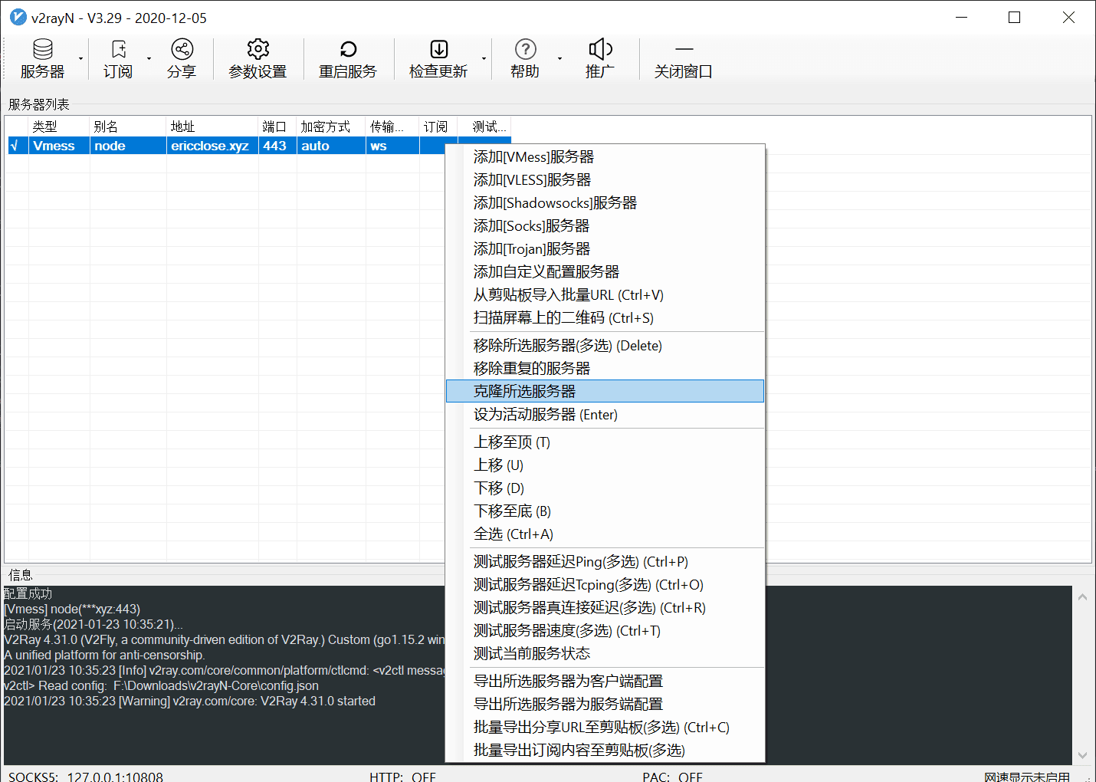Select 添加[VLESS]服务器 menu entry
Image resolution: width=1096 pixels, height=782 pixels.
605,180
